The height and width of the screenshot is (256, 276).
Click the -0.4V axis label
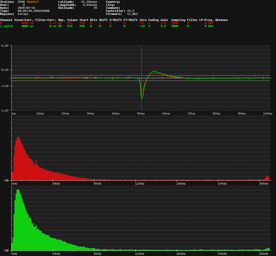click(x=5, y=86)
